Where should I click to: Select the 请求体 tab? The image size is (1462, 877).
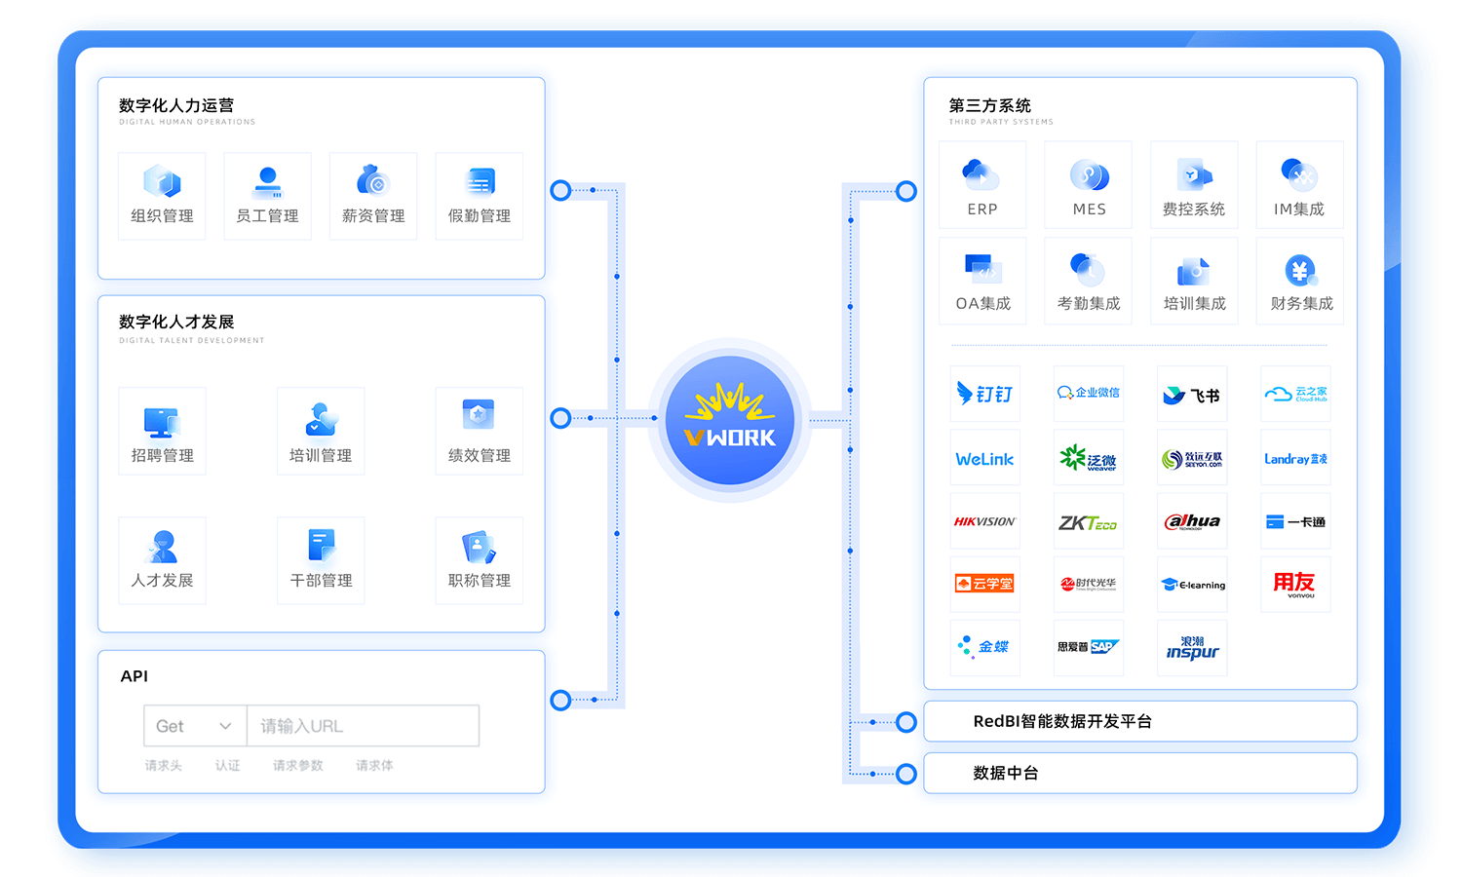tap(374, 766)
